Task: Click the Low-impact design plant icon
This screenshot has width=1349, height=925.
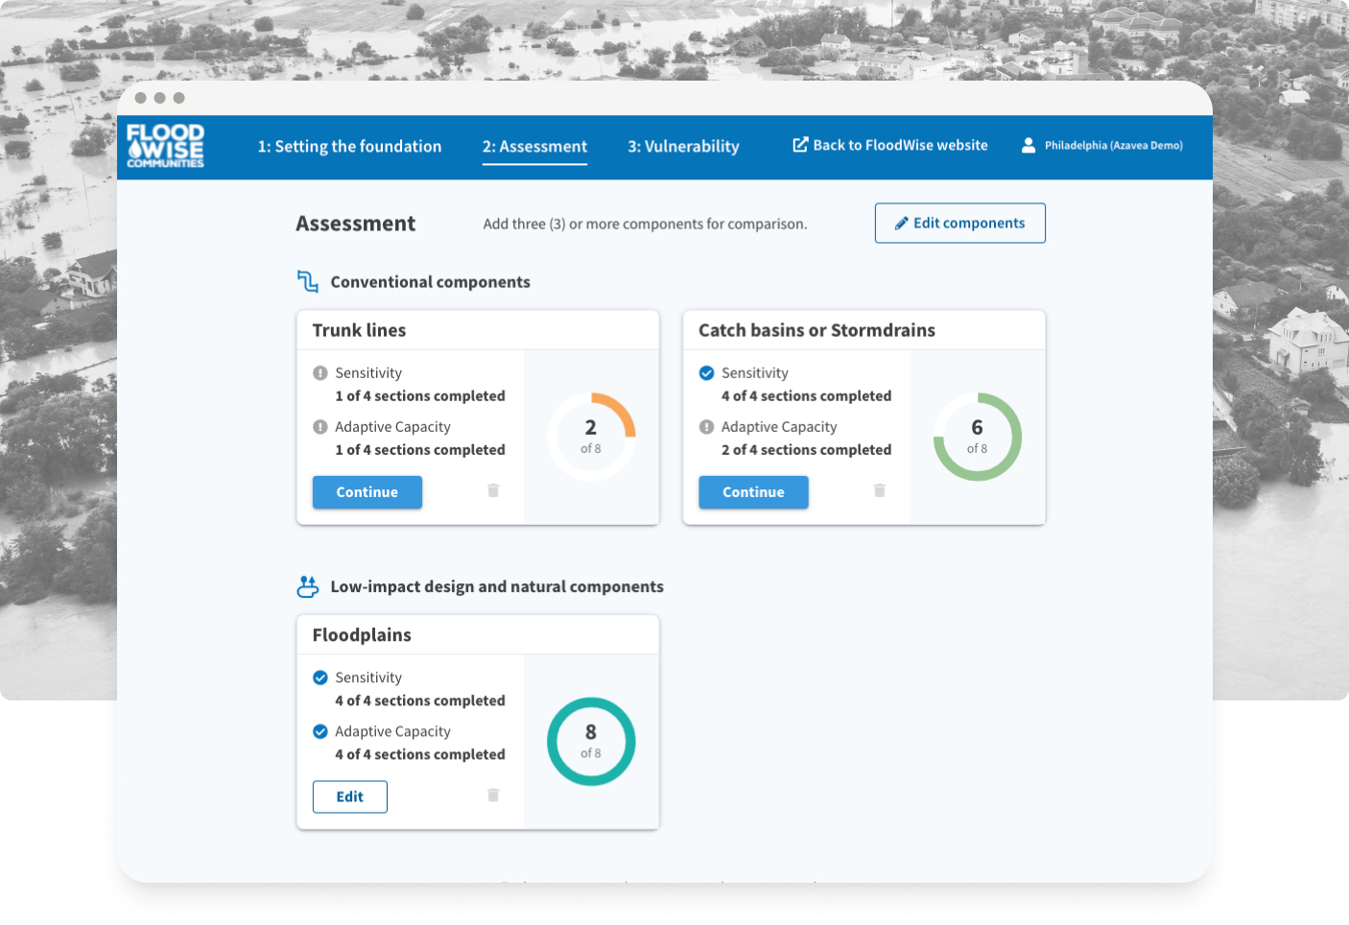Action: click(307, 586)
